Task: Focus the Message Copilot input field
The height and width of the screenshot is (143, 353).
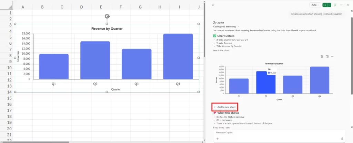Action: point(279,133)
